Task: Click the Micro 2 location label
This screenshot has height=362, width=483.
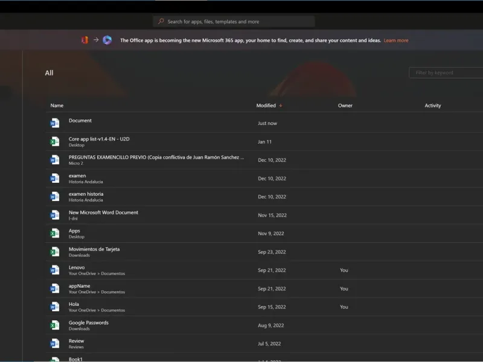Action: click(x=76, y=163)
